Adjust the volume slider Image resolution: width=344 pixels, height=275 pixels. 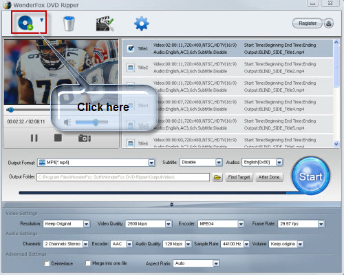pos(92,123)
